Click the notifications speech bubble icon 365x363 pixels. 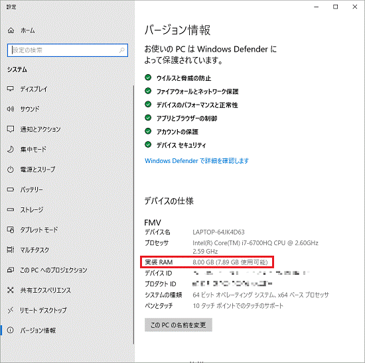pos(11,129)
